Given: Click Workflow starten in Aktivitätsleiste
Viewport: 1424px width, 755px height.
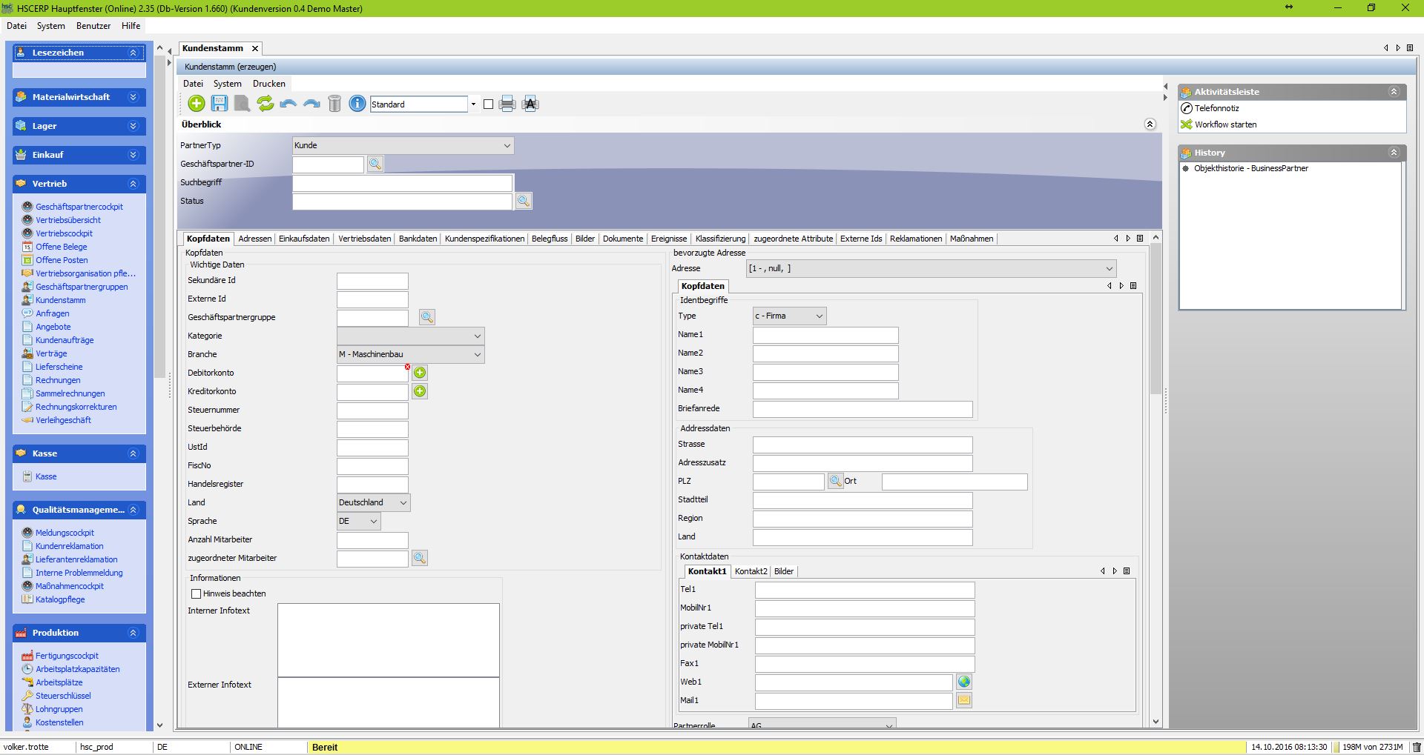Looking at the screenshot, I should point(1225,124).
